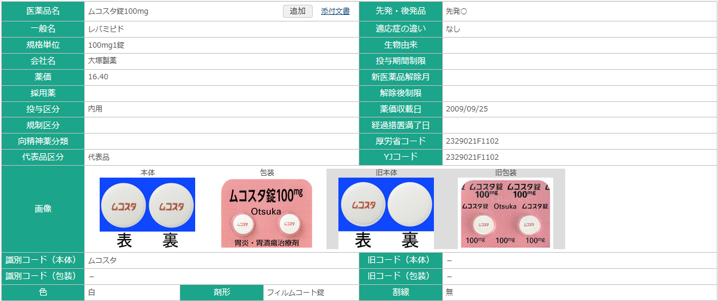Click the 厚労省コード header cell
Screen dimensions: 718x301
[x=400, y=141]
